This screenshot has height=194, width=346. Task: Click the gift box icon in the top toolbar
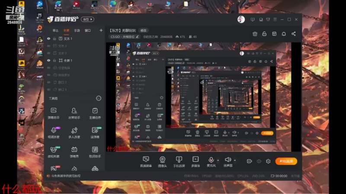pyautogui.click(x=255, y=34)
